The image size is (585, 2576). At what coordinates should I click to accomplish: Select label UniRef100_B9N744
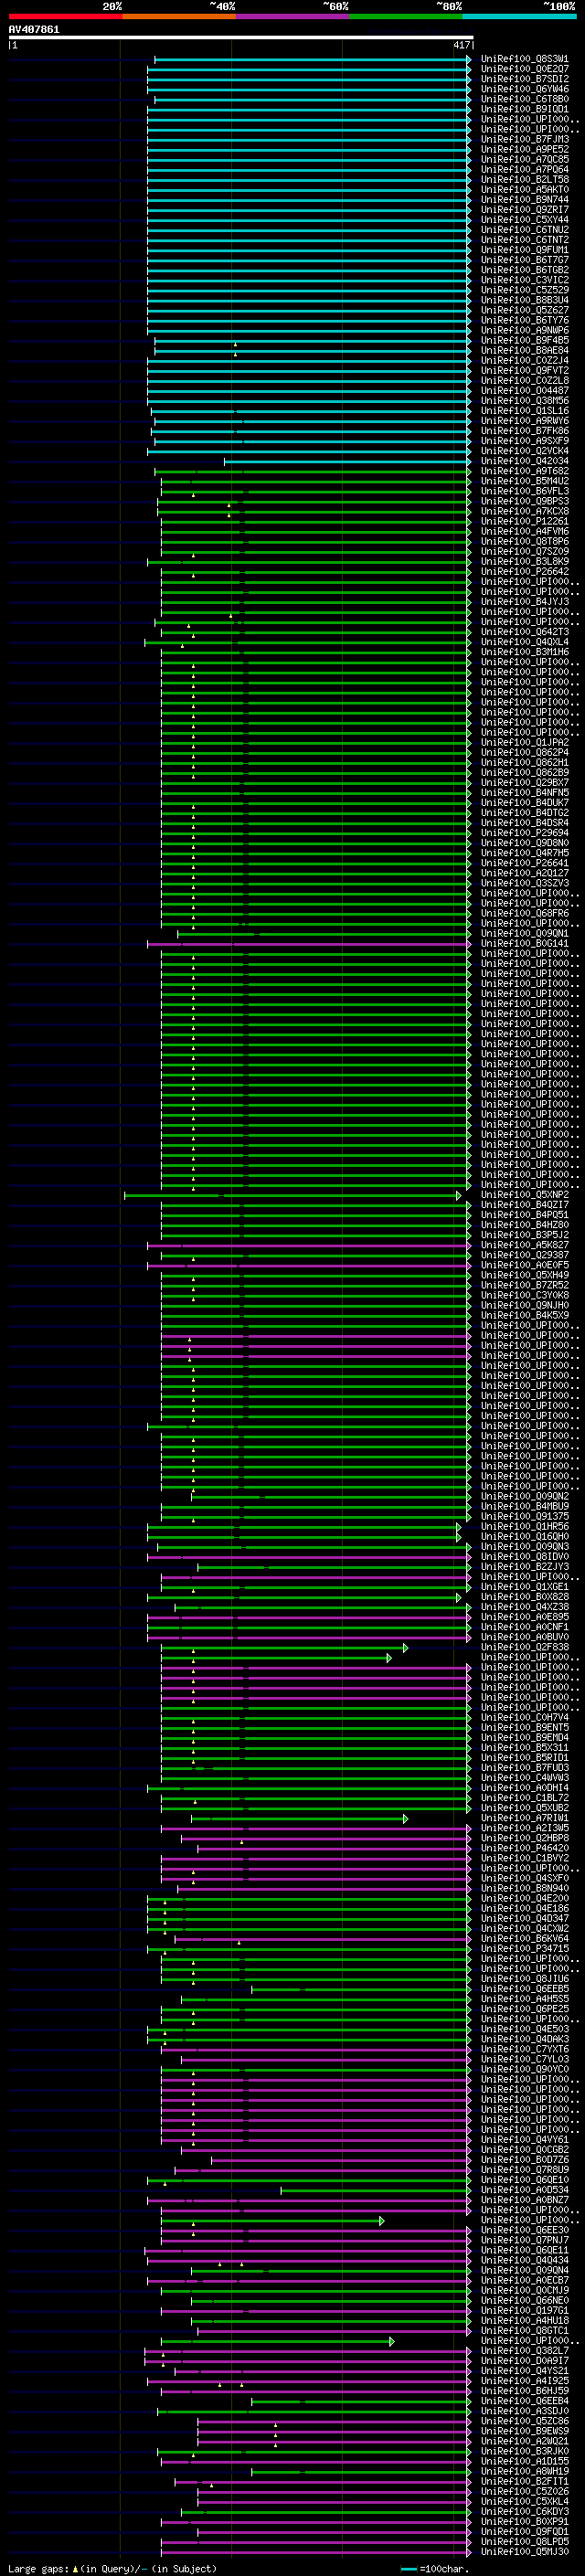(525, 200)
